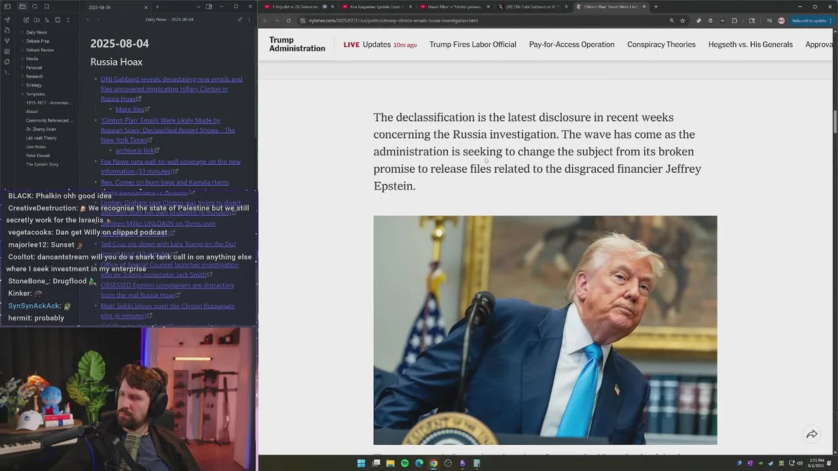Open 'Conspiracy Theories' section link
The width and height of the screenshot is (838, 471).
pos(661,44)
